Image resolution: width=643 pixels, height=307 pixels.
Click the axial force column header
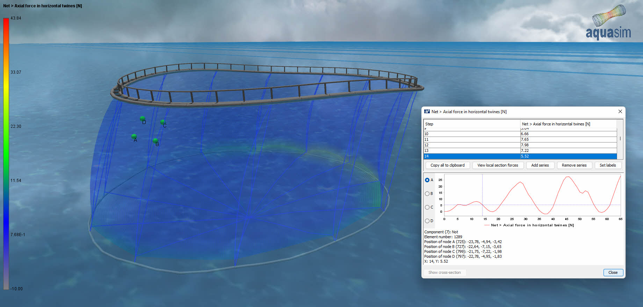pos(569,124)
